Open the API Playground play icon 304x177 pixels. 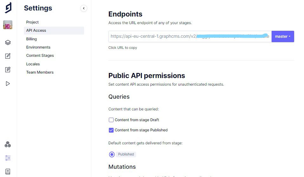(x=8, y=84)
